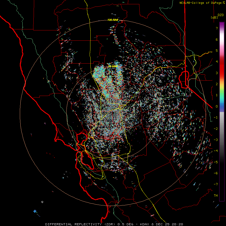Click the 2 value on the scale

coord(217,84)
